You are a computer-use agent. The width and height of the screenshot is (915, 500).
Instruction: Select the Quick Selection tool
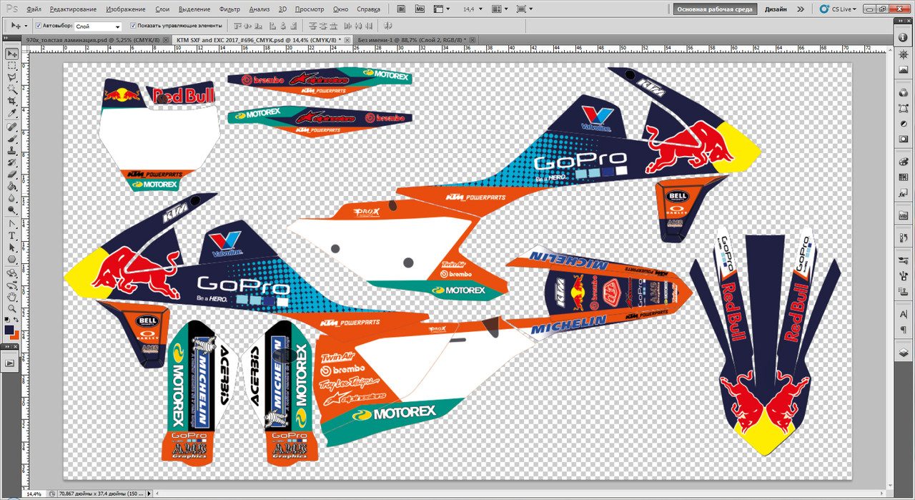click(x=12, y=89)
